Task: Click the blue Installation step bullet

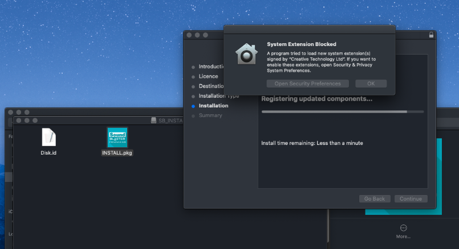Action: coord(194,106)
